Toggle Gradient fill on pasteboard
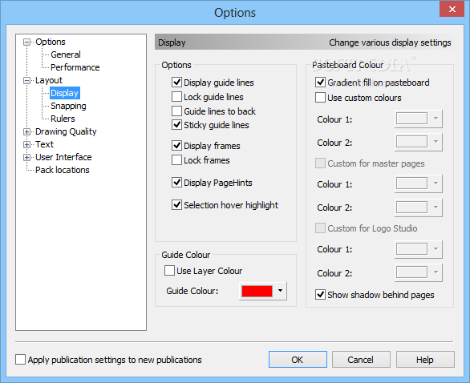The width and height of the screenshot is (470, 383). pos(321,82)
